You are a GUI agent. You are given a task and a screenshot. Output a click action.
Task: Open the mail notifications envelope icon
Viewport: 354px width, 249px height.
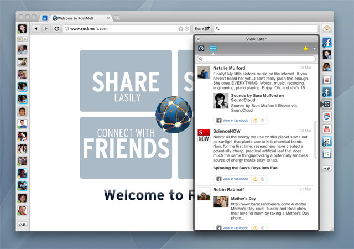point(327,28)
